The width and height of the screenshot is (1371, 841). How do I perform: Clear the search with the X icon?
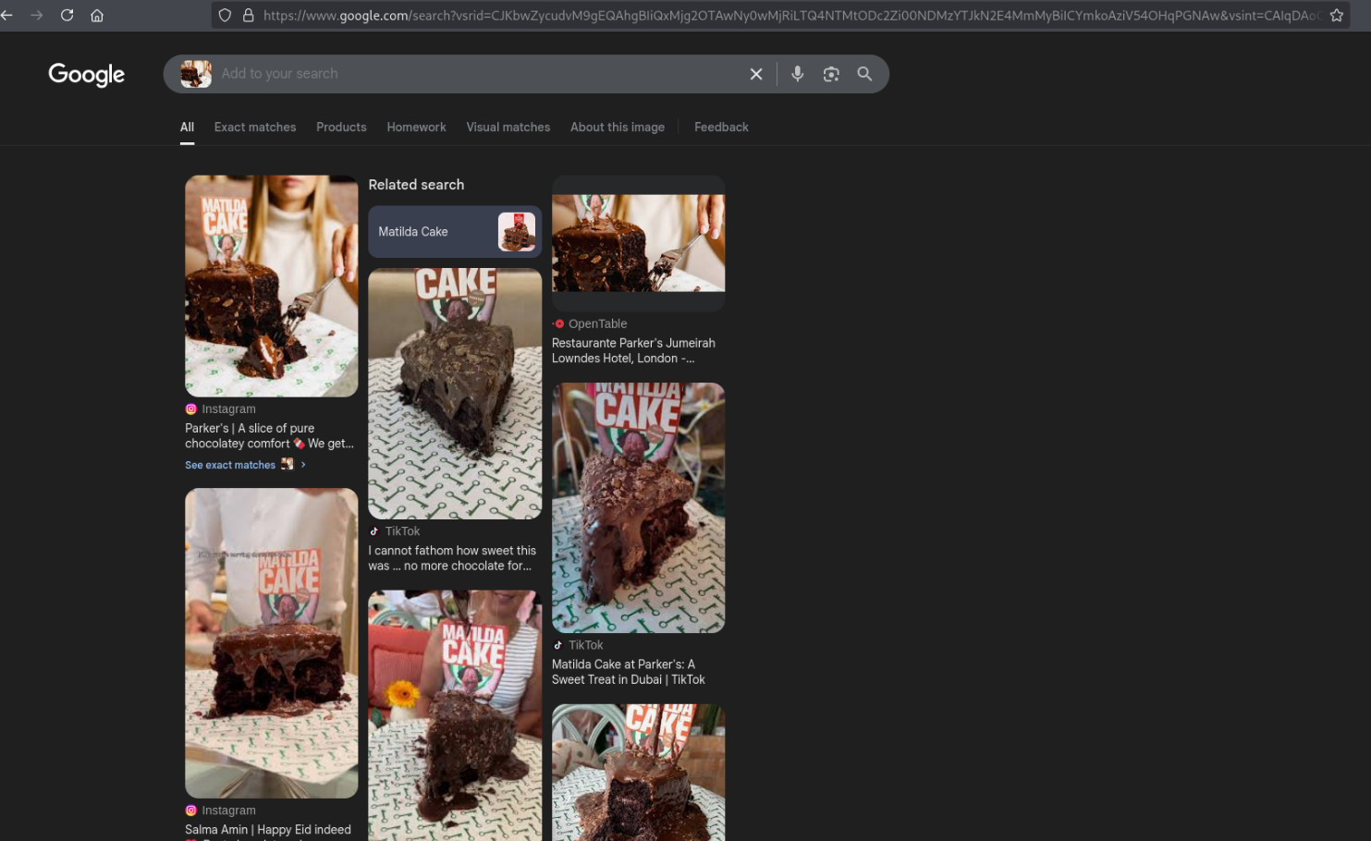click(756, 74)
